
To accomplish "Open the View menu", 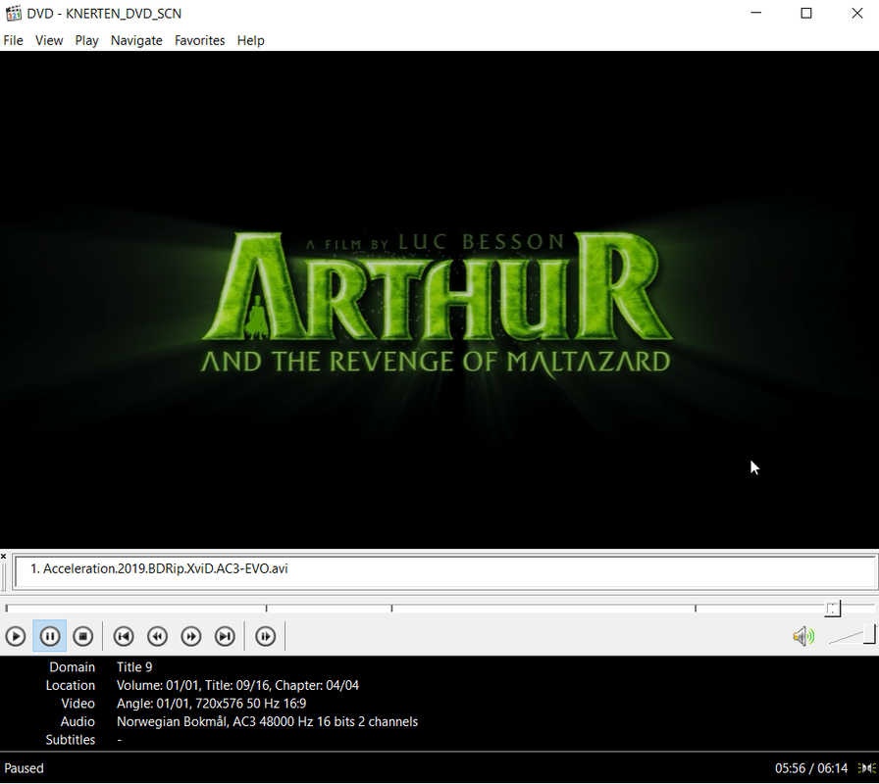I will (49, 40).
